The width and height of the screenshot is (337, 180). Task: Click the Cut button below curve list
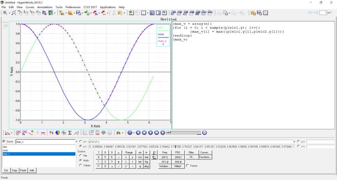coord(6,170)
